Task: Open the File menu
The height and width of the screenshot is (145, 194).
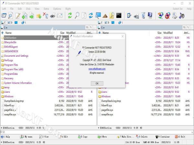Action: (12, 9)
